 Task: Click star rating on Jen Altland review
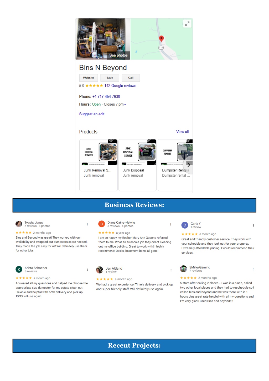[105, 279]
